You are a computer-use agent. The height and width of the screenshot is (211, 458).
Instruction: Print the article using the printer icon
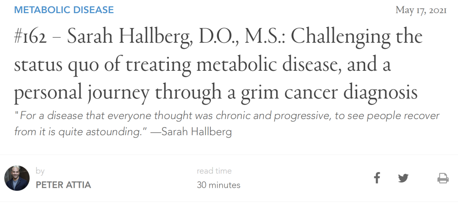443,178
